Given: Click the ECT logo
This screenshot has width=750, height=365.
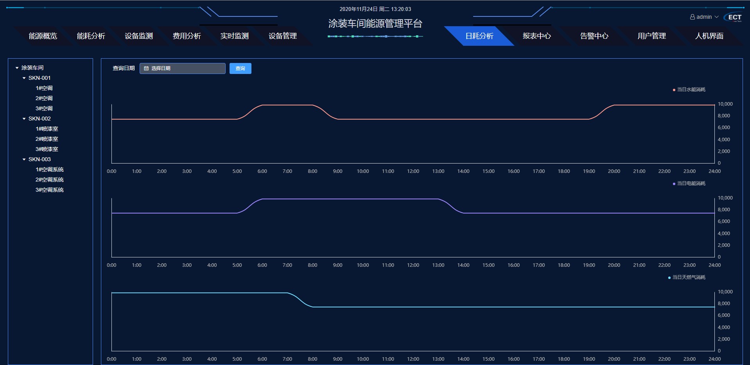Looking at the screenshot, I should click(734, 18).
